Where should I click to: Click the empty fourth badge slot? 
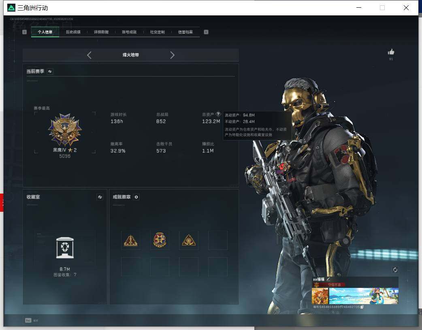point(218,240)
